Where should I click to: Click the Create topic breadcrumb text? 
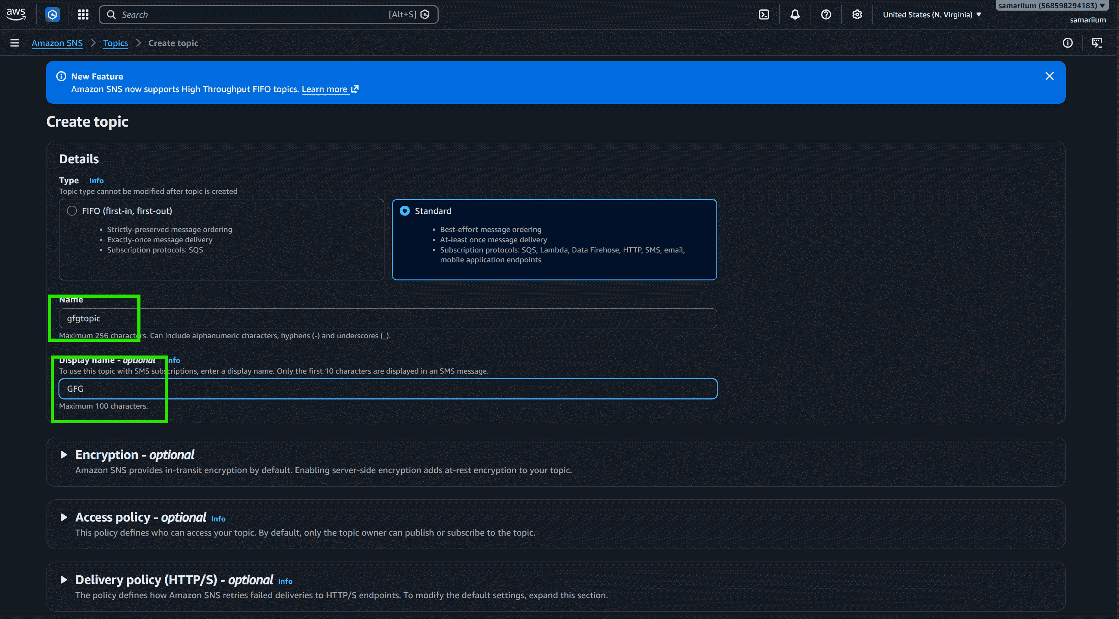[x=174, y=43]
